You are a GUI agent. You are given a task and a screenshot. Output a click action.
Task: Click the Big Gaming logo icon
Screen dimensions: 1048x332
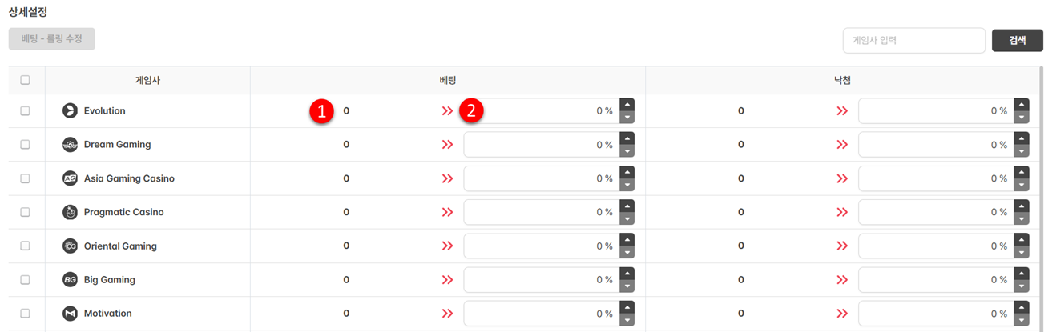coord(70,280)
